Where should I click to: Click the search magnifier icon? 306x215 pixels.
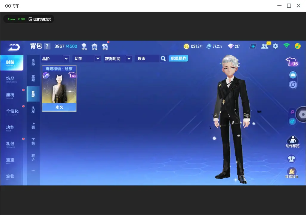click(163, 59)
